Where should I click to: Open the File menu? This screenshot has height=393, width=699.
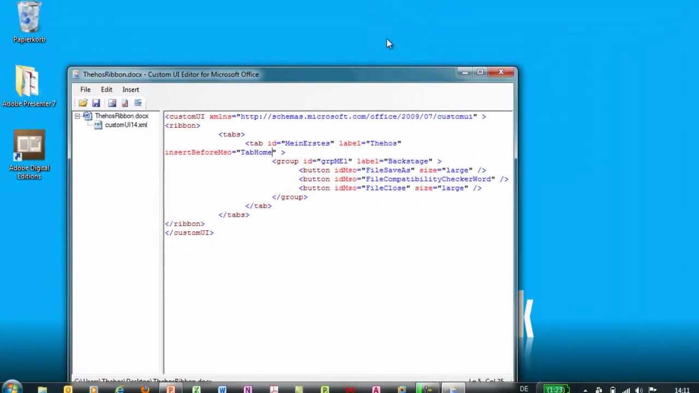point(85,90)
